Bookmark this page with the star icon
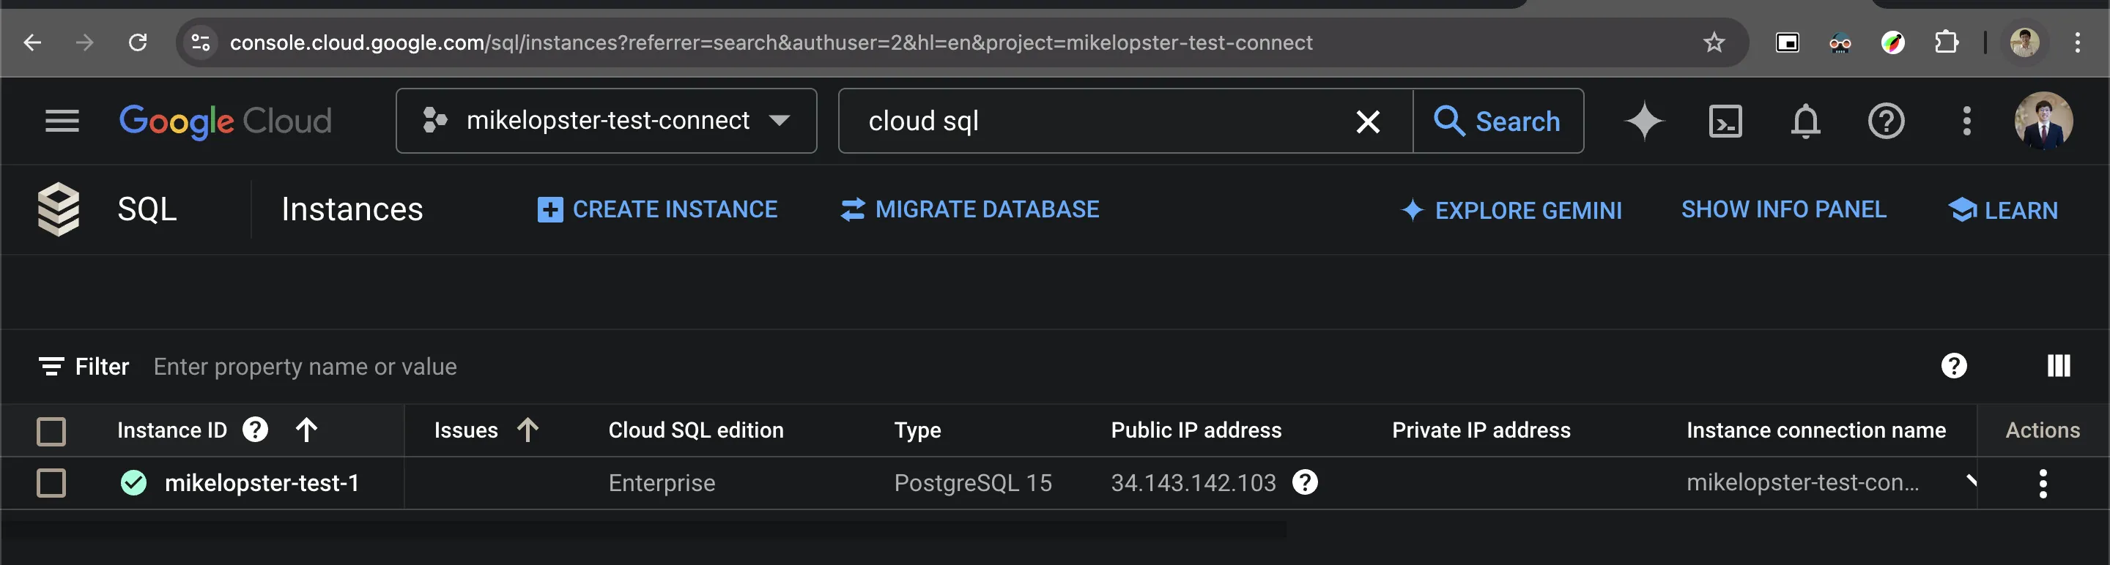This screenshot has height=565, width=2110. 1714,42
